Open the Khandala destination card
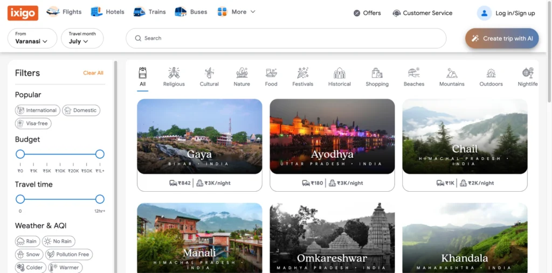The width and height of the screenshot is (552, 273). pyautogui.click(x=465, y=238)
